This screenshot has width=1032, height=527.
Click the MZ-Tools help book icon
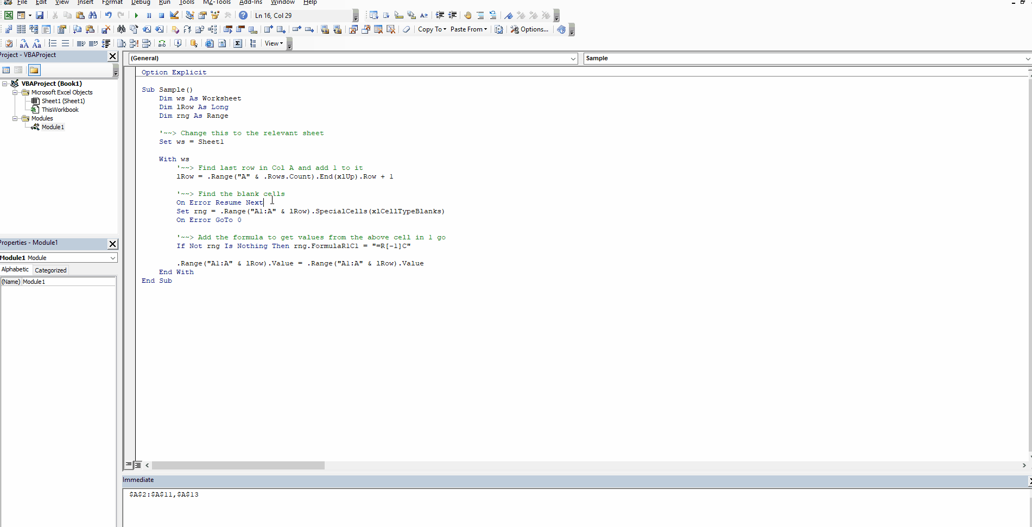pyautogui.click(x=561, y=29)
